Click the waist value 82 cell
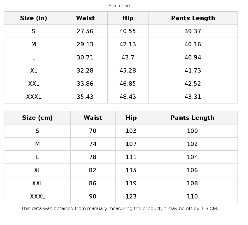Viewport: 248px width, 225px height. [x=93, y=170]
